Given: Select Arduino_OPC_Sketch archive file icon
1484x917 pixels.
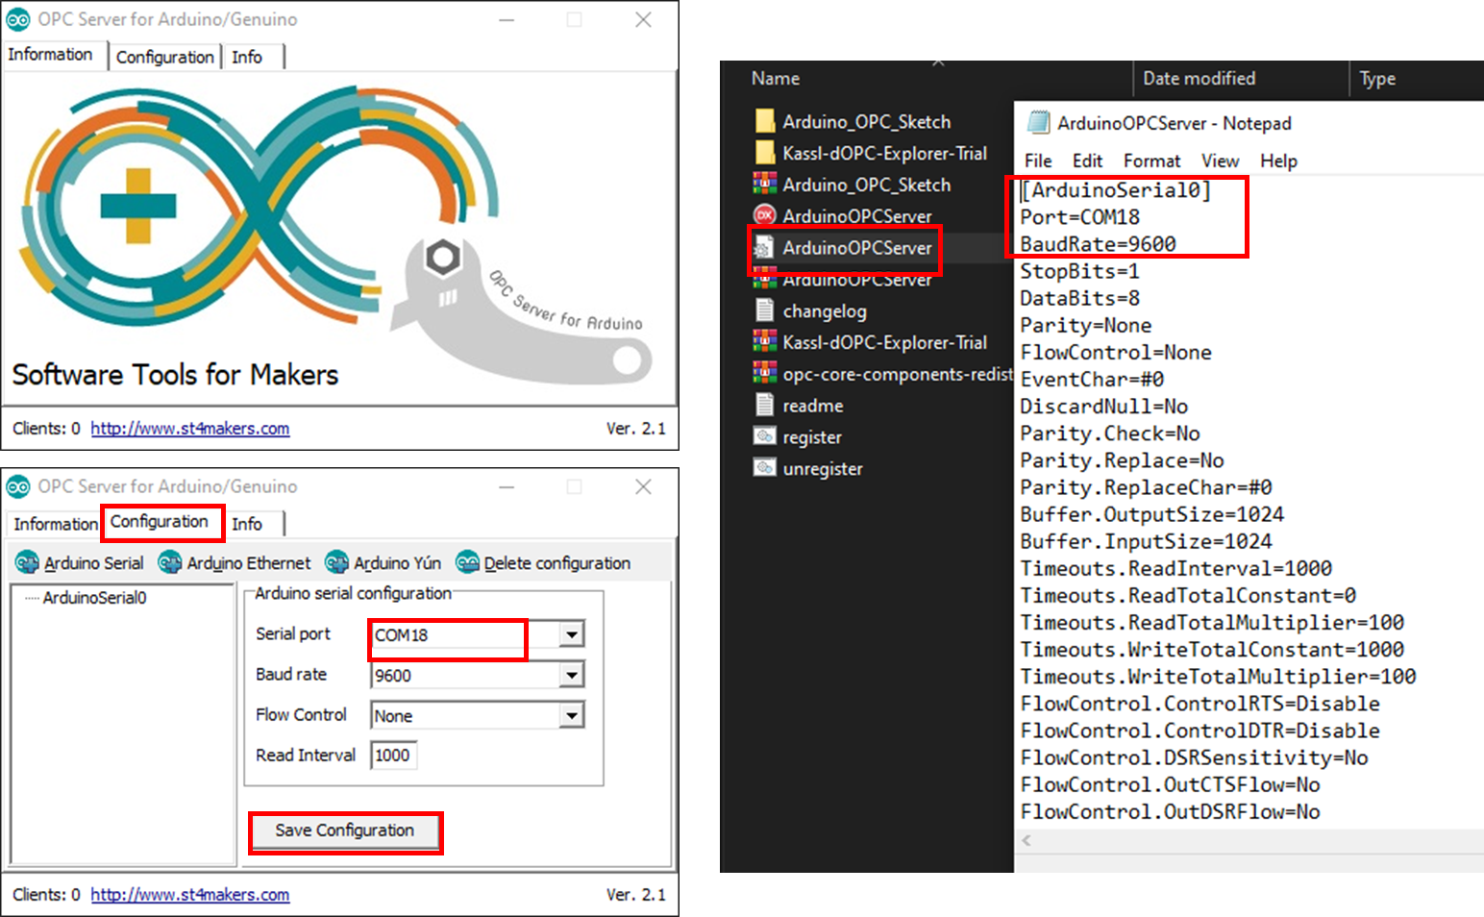Looking at the screenshot, I should click(765, 184).
